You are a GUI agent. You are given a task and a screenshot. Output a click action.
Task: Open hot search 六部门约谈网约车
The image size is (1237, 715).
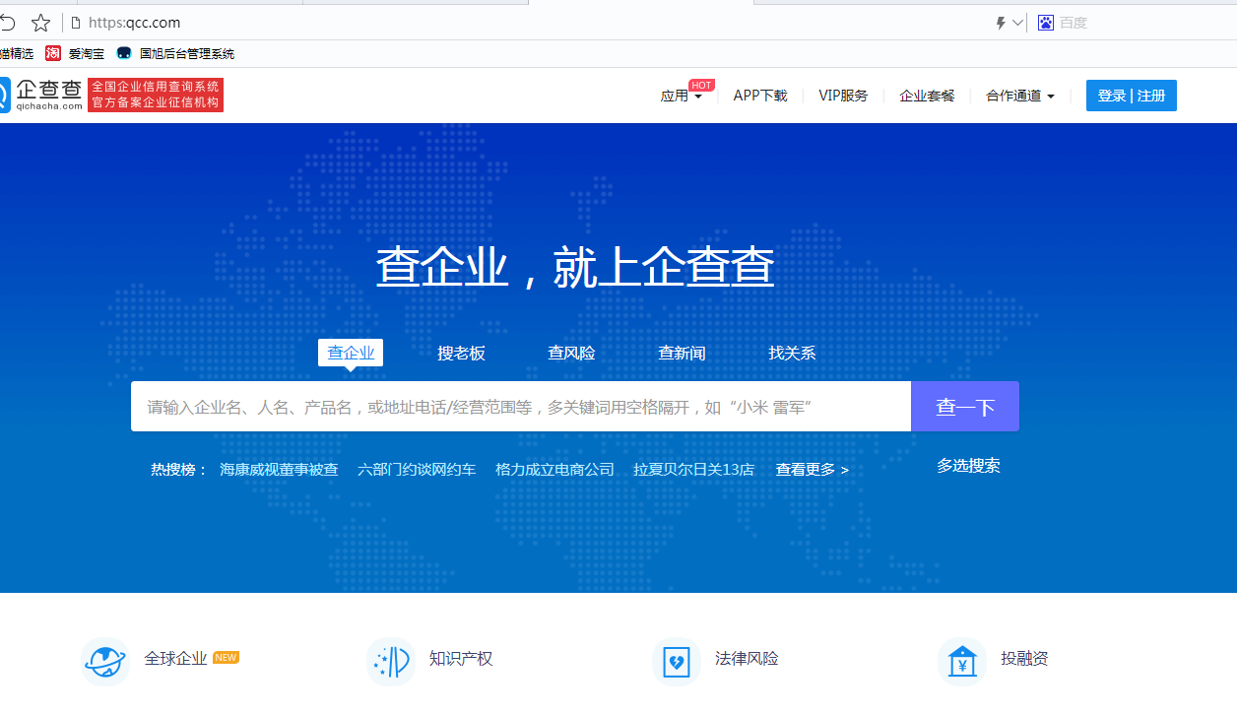(x=417, y=470)
